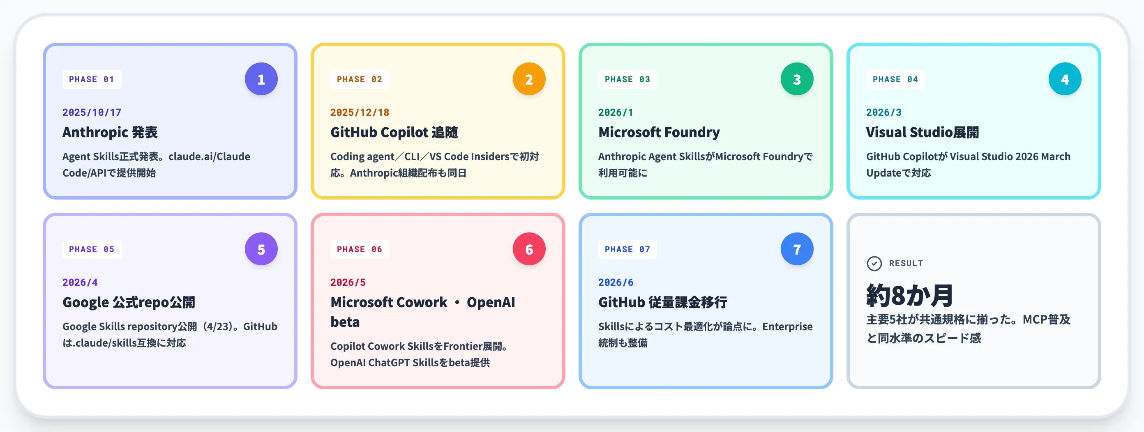Select the PHASE 03 badge
1144x432 pixels.
point(627,79)
